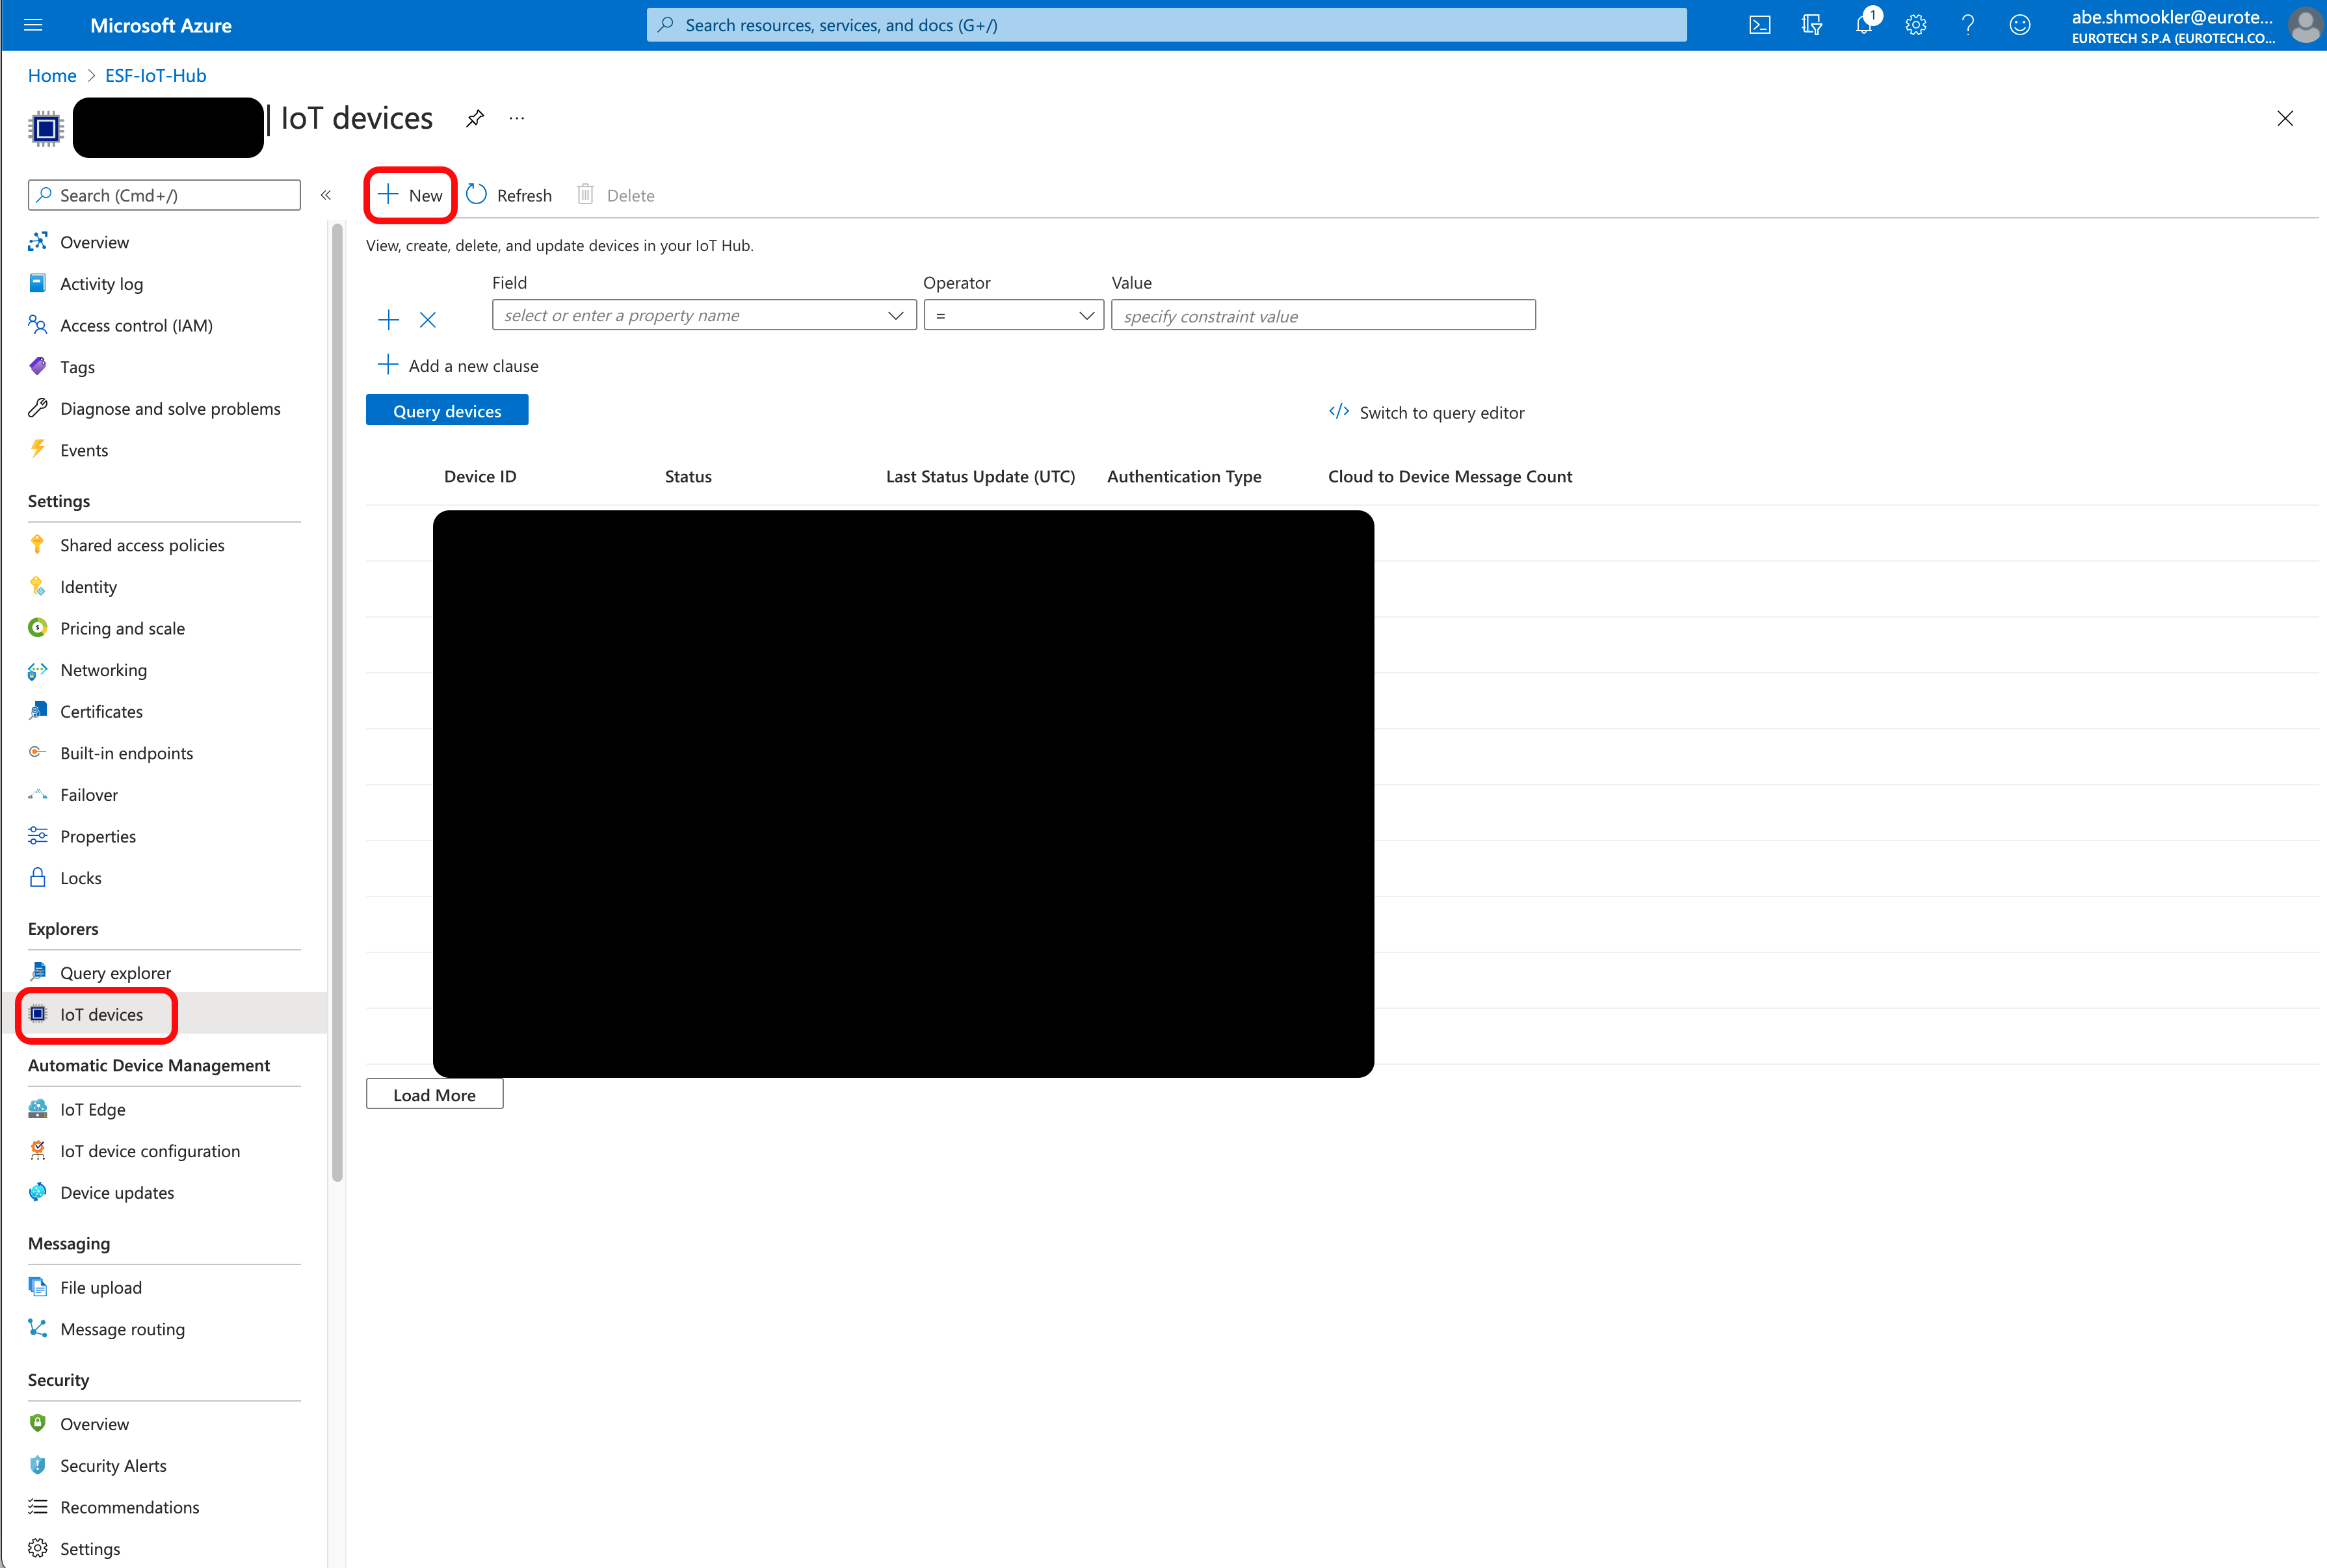Refresh the device list
This screenshot has width=2327, height=1568.
click(509, 195)
